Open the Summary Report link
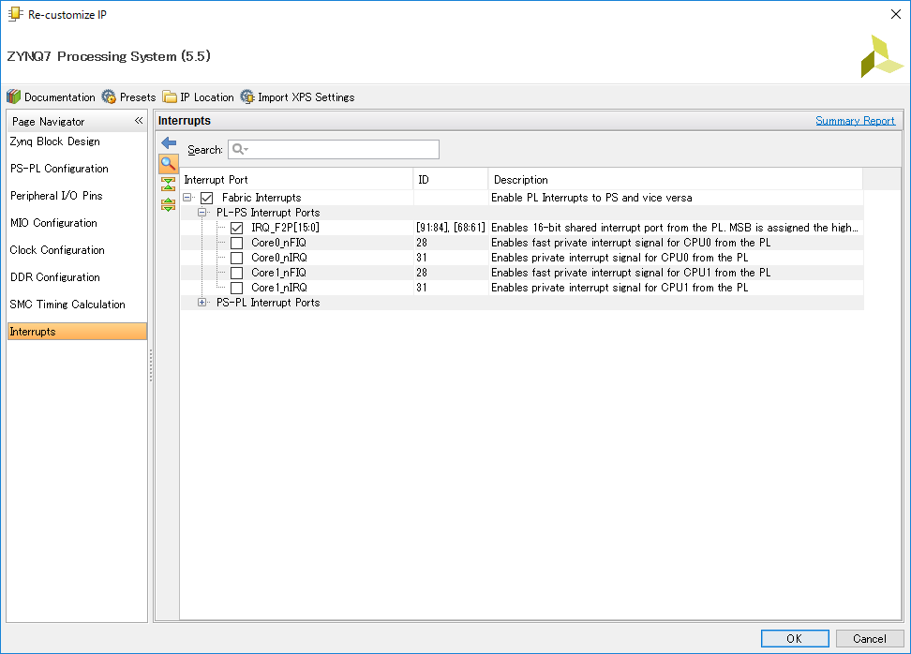 (x=855, y=121)
